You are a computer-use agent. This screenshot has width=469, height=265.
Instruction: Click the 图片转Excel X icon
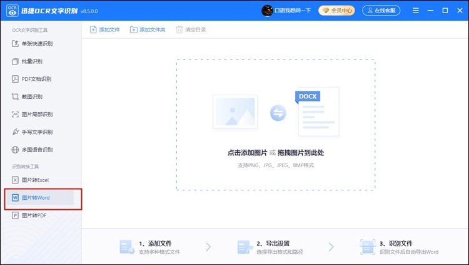[x=15, y=180]
